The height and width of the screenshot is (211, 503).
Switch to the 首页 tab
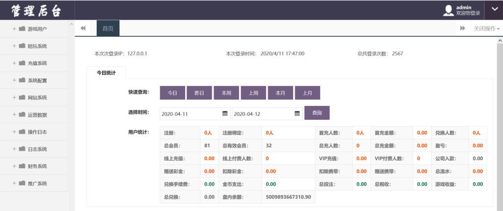tap(108, 28)
